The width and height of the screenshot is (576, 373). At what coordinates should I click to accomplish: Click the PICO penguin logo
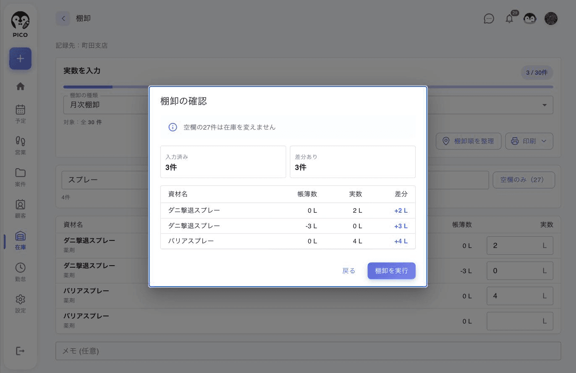point(20,24)
